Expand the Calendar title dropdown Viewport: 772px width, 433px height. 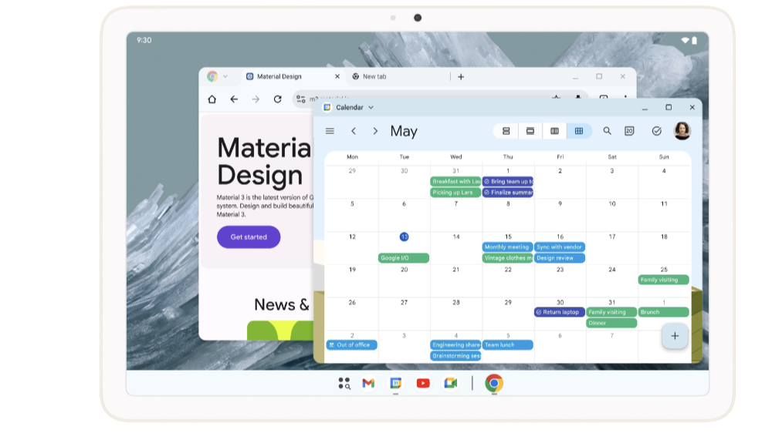click(371, 108)
